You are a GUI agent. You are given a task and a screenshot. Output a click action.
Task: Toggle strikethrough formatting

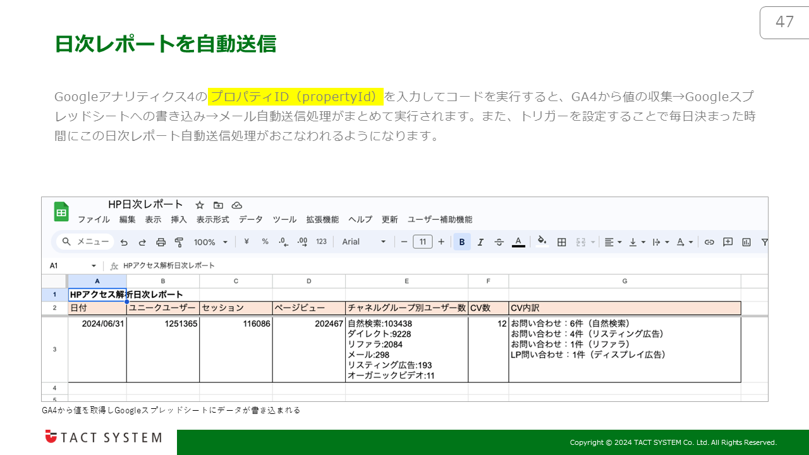(x=499, y=241)
